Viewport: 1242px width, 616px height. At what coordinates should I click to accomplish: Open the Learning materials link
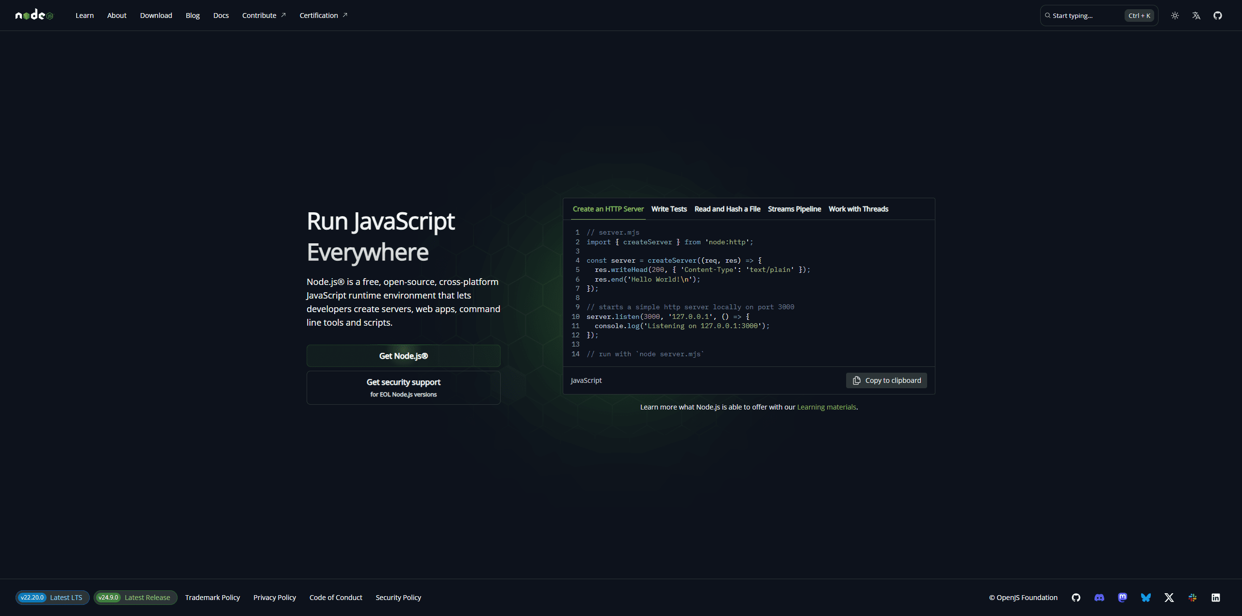point(826,407)
